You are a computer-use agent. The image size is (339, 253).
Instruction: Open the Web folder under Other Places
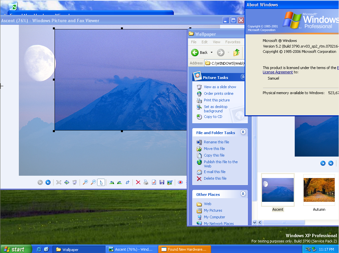207,204
